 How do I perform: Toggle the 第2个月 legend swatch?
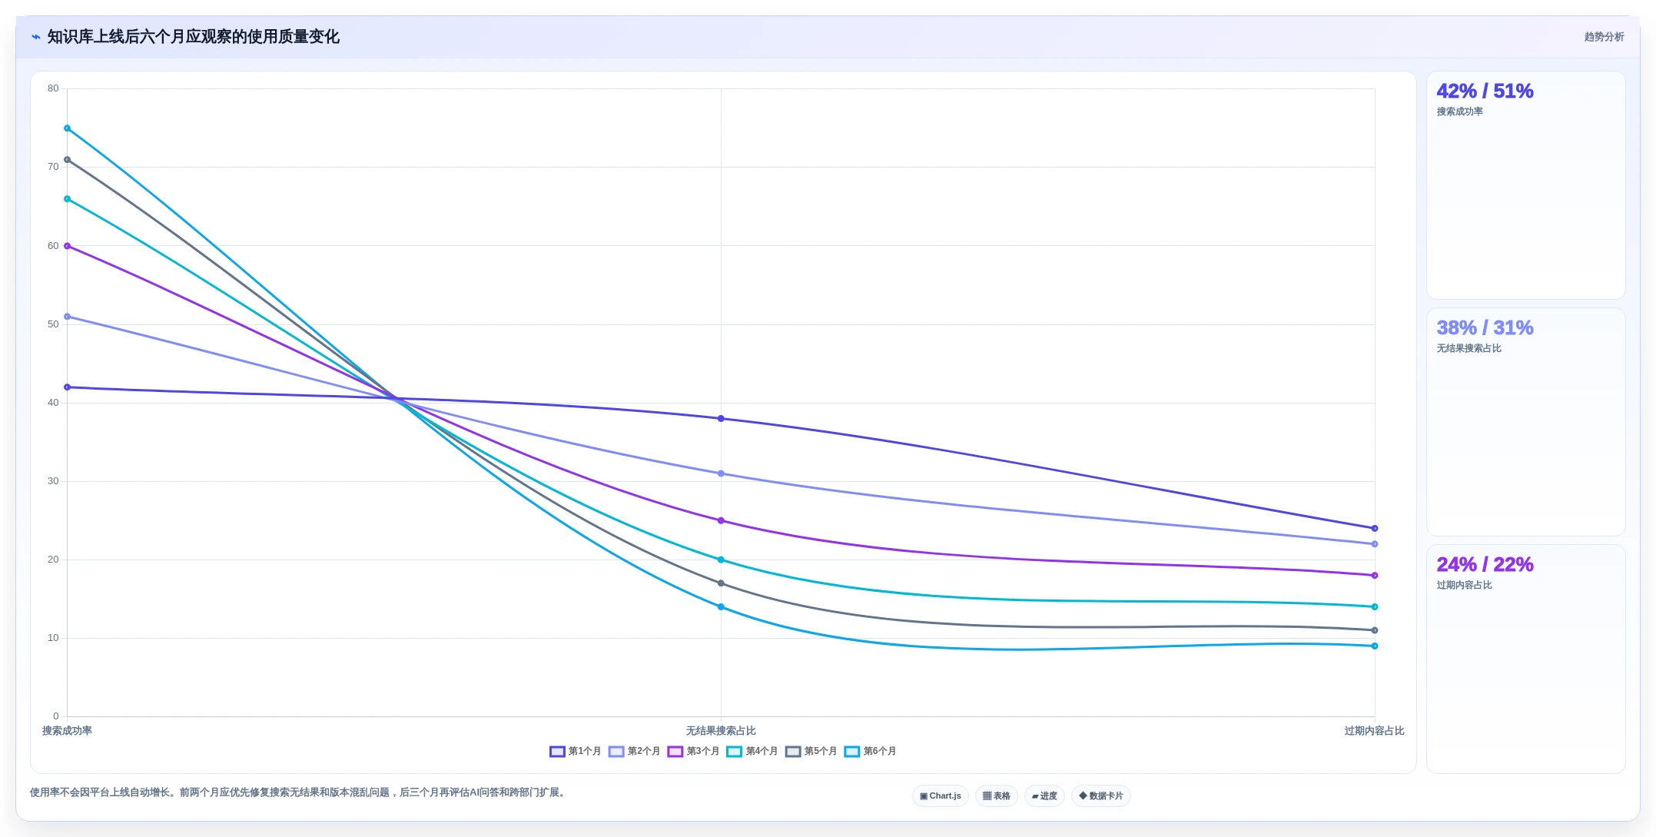point(616,752)
